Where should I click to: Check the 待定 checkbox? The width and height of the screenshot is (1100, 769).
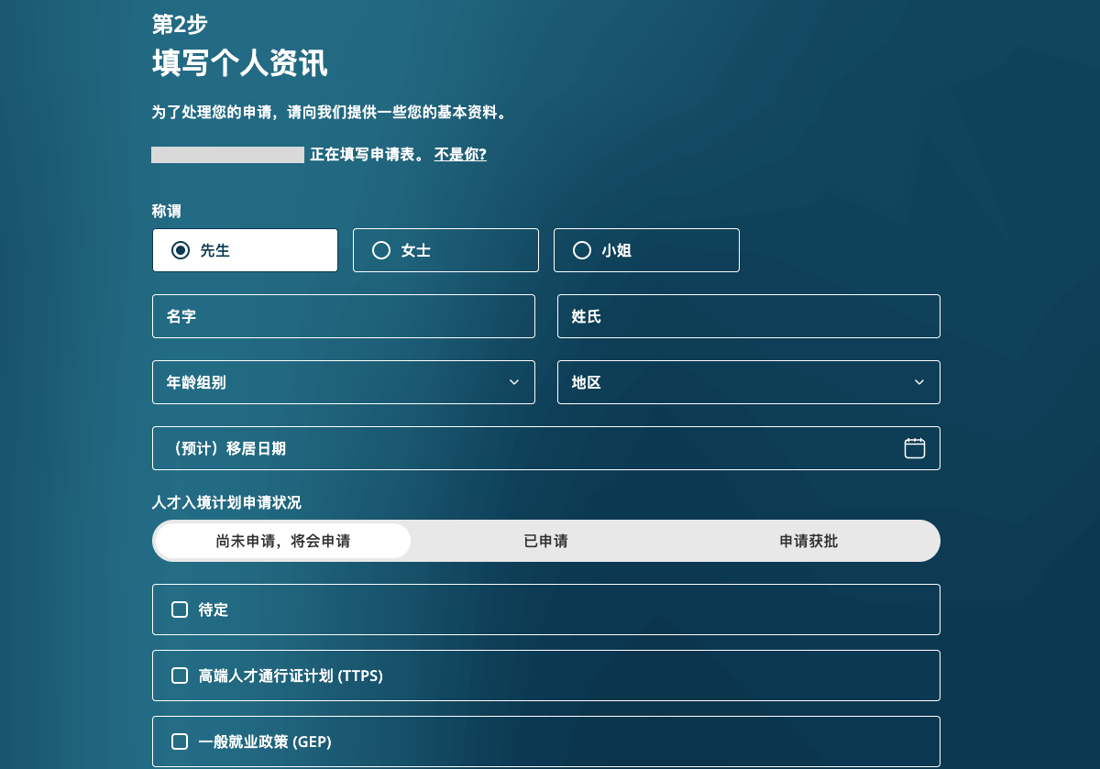click(x=180, y=609)
